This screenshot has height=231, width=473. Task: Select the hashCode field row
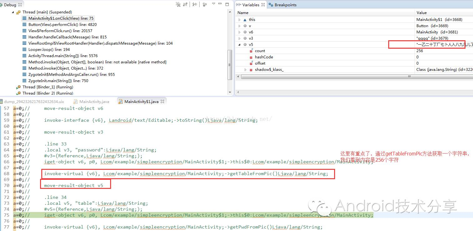tap(354, 57)
